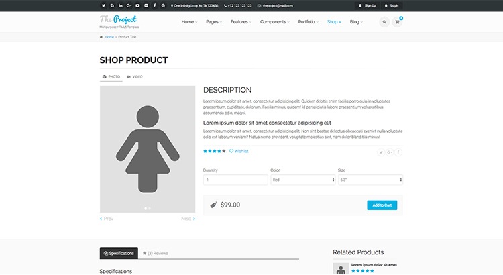503x275 pixels.
Task: Click the Quantity input field
Action: 235,180
